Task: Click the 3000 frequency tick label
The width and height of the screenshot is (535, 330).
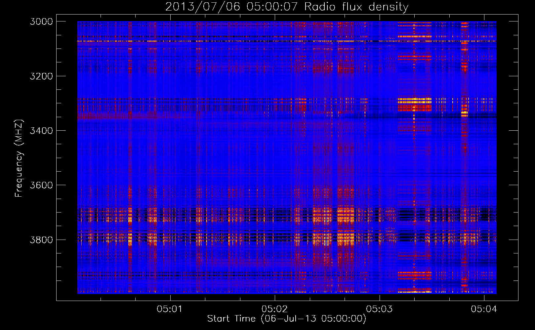Action: click(x=41, y=21)
